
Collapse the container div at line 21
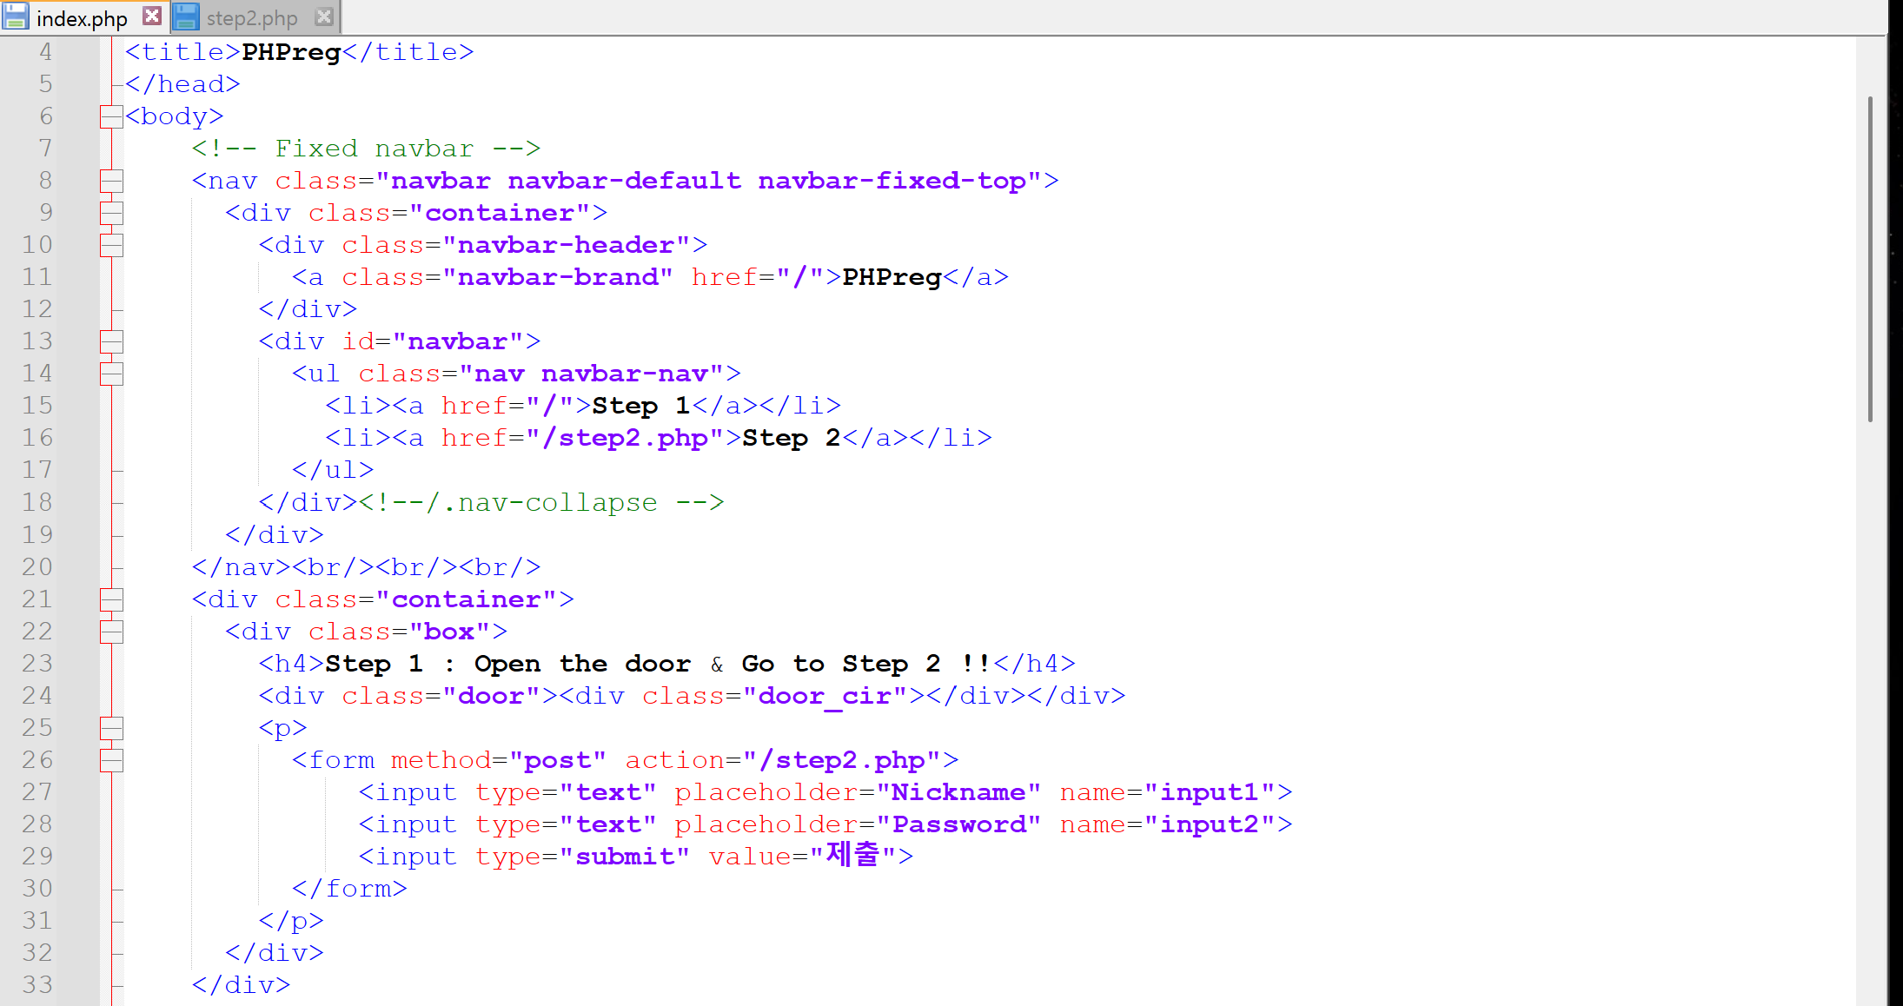[x=111, y=599]
